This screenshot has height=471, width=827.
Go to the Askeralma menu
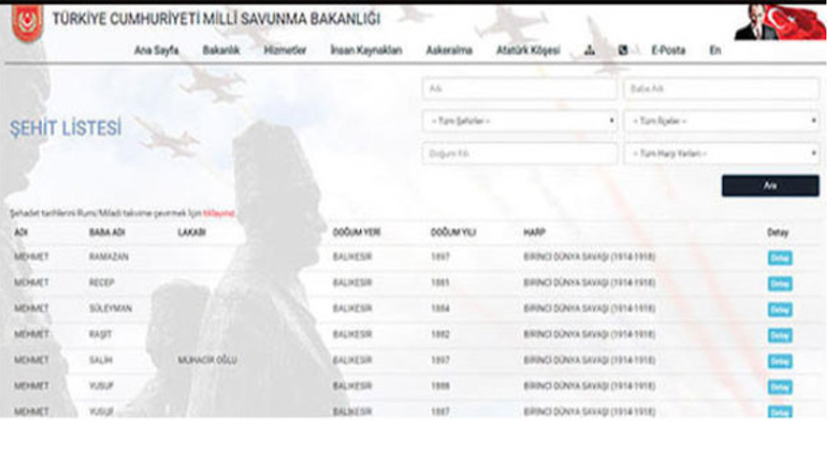click(449, 51)
